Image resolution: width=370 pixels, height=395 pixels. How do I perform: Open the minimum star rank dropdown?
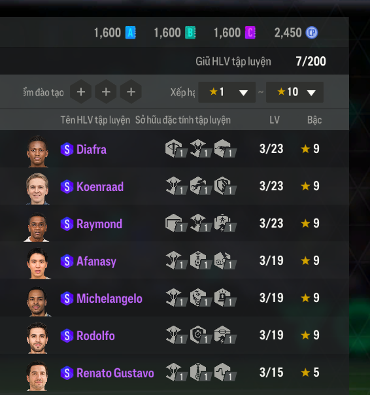pyautogui.click(x=227, y=92)
